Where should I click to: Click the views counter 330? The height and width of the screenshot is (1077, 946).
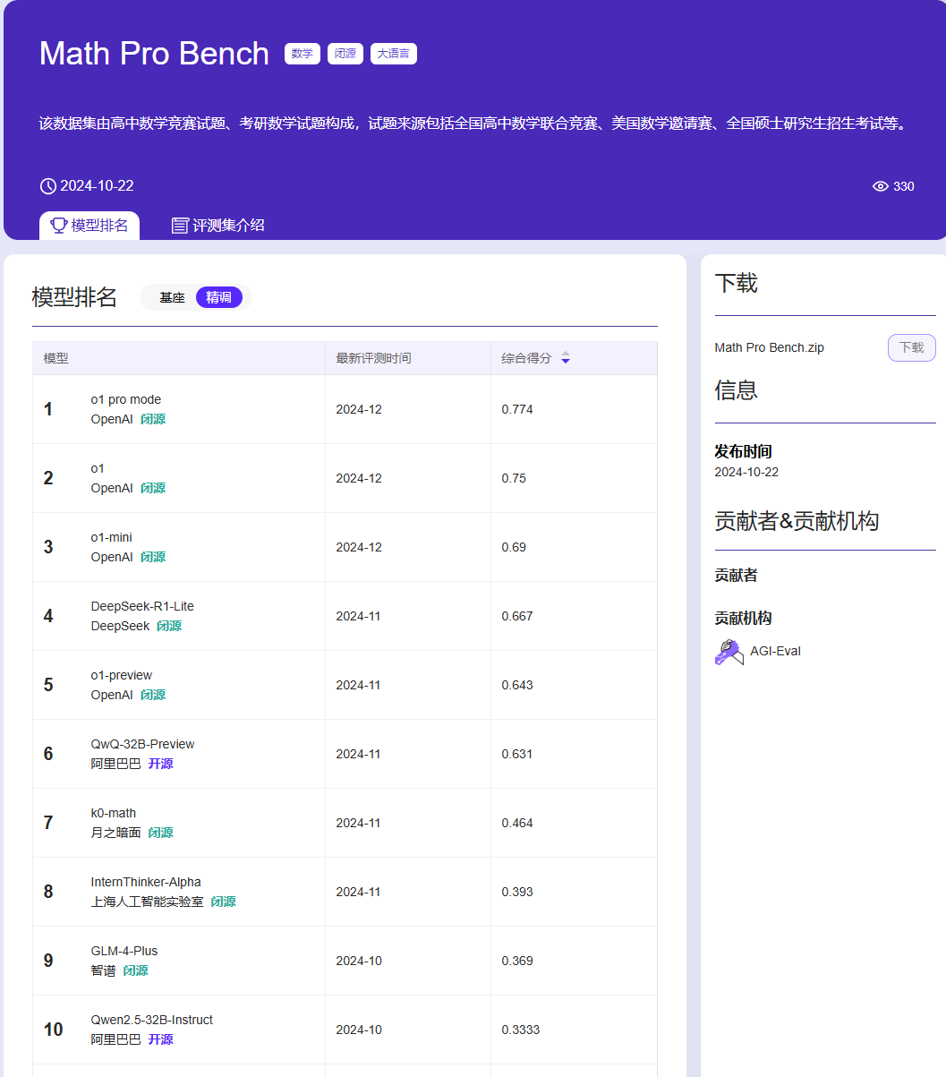pos(904,186)
